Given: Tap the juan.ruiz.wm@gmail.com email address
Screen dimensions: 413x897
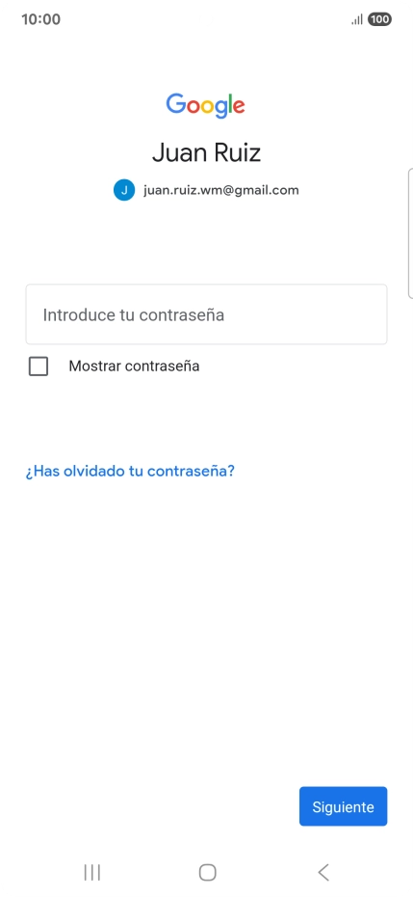Looking at the screenshot, I should coord(221,190).
